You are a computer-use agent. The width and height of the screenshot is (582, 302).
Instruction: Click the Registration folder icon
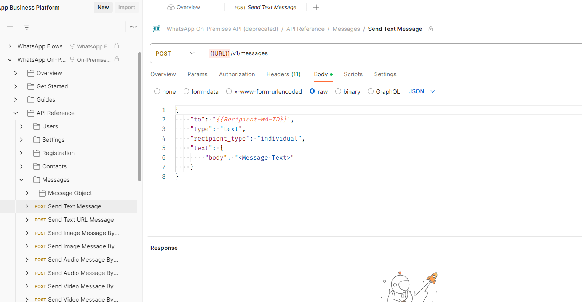(37, 153)
